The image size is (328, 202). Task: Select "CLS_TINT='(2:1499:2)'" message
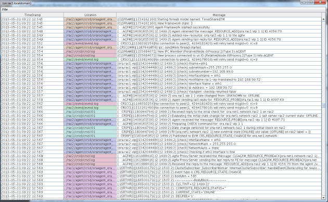click(x=219, y=184)
